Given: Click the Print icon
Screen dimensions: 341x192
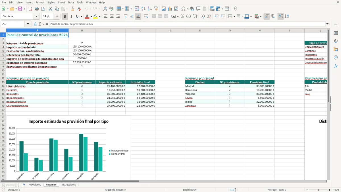Looking at the screenshot, I should 37,9.
